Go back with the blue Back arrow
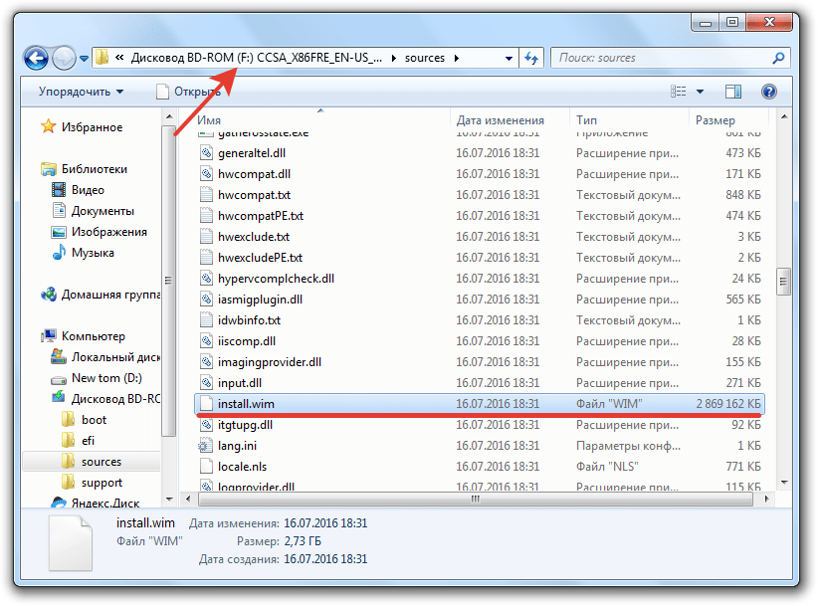 (x=36, y=58)
